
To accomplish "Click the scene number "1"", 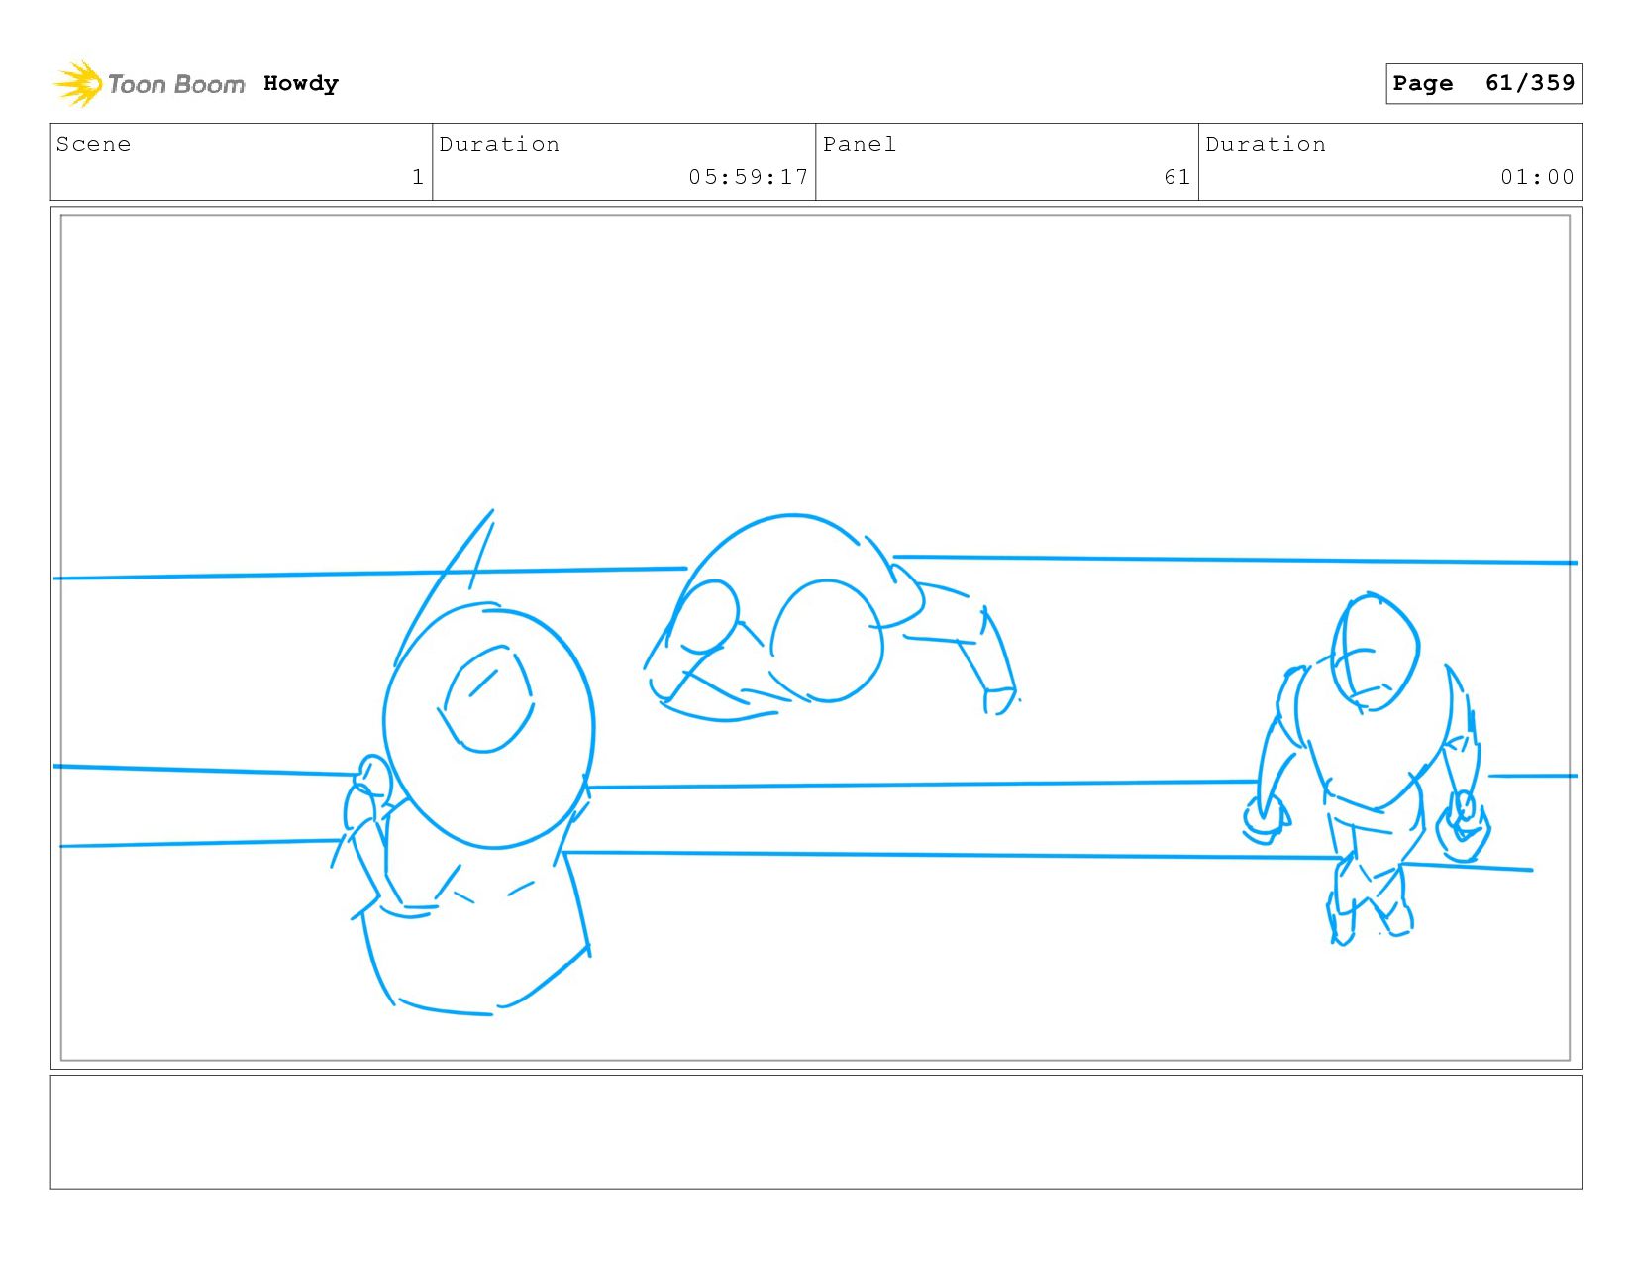I will (x=418, y=177).
